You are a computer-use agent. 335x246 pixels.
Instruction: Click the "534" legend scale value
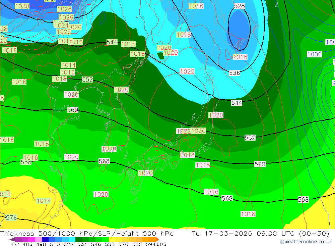tap(82, 244)
